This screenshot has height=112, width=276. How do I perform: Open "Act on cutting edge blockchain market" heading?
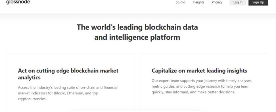68,71
